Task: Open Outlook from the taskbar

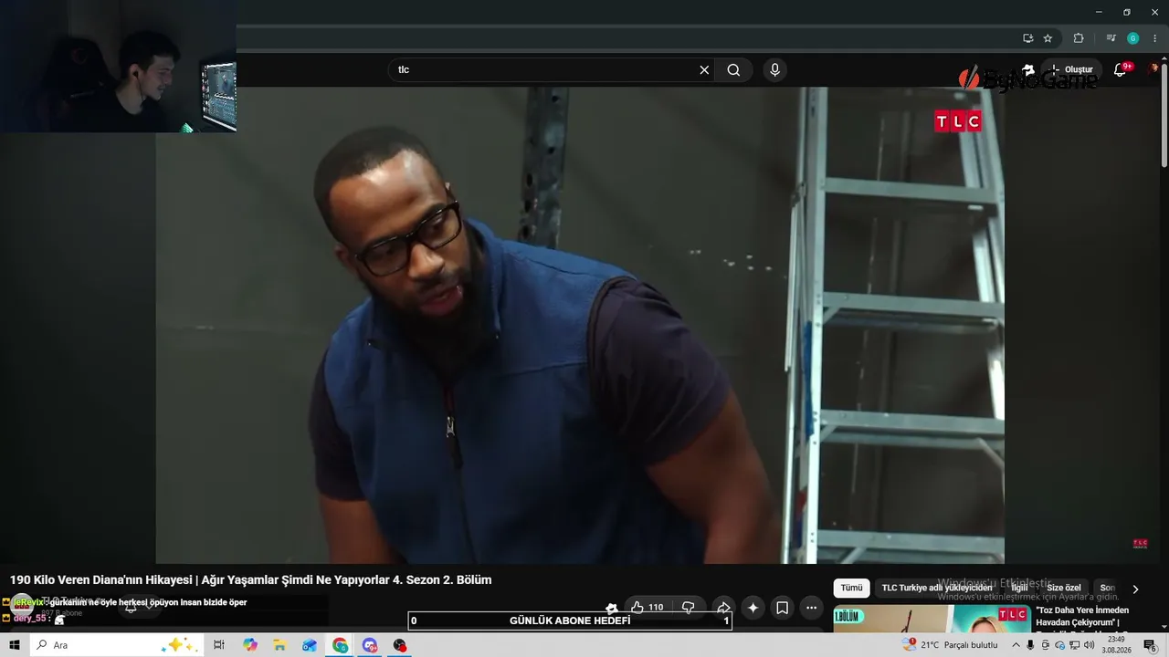Action: [x=310, y=645]
